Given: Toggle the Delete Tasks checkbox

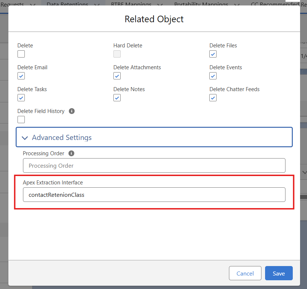Looking at the screenshot, I should [x=21, y=98].
